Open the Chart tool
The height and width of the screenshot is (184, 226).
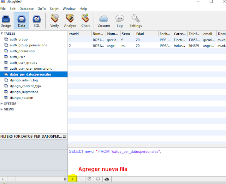[x=85, y=21]
